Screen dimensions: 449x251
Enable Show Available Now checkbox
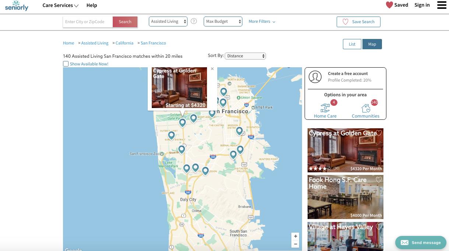click(x=66, y=64)
